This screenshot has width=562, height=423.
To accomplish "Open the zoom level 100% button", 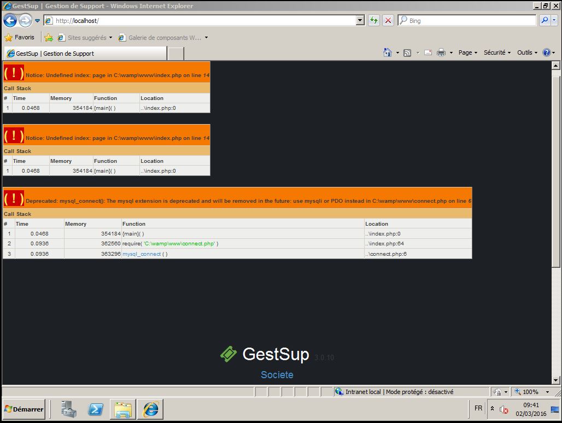I will click(x=526, y=392).
